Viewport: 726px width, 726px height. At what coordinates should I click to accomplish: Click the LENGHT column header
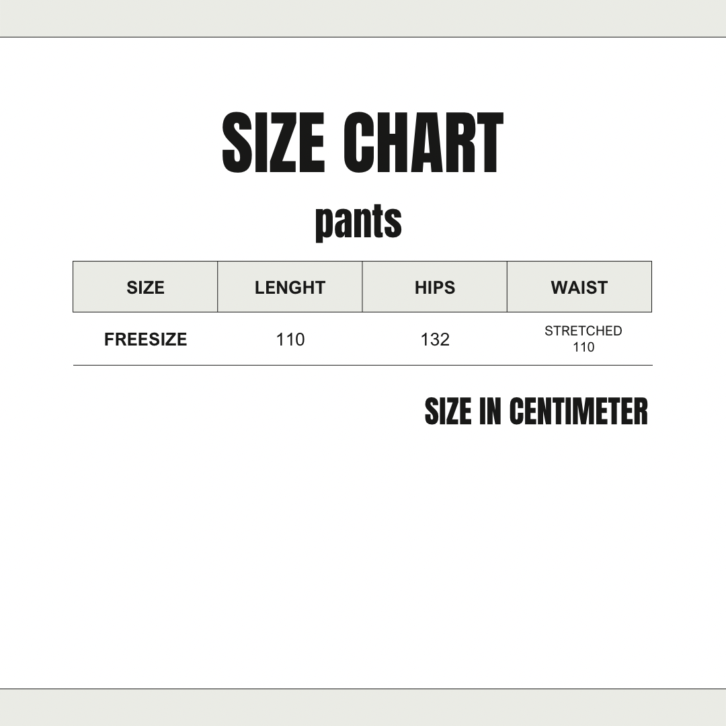290,287
